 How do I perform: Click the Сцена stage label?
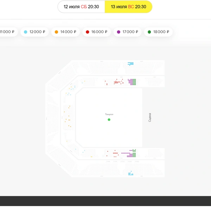pos(150,117)
